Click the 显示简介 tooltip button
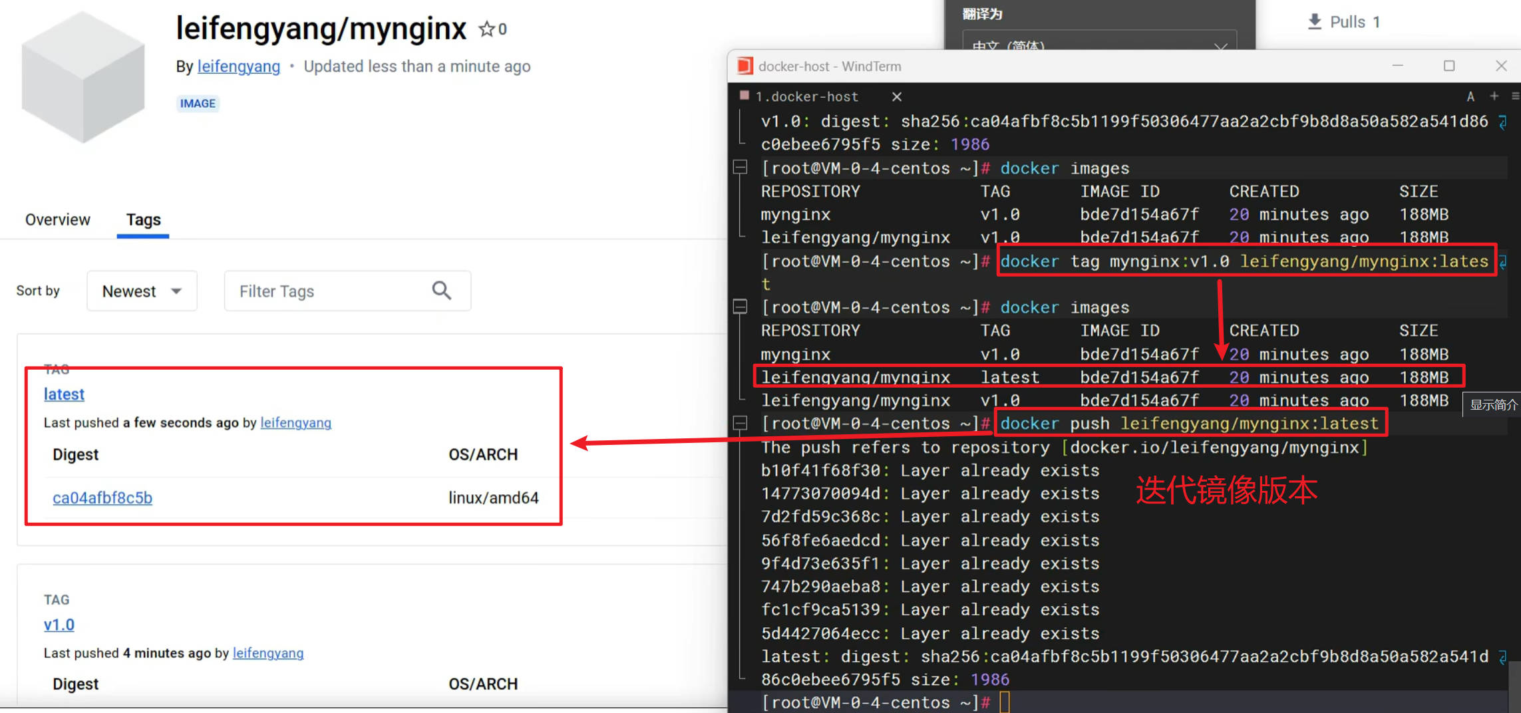The height and width of the screenshot is (713, 1521). point(1492,404)
